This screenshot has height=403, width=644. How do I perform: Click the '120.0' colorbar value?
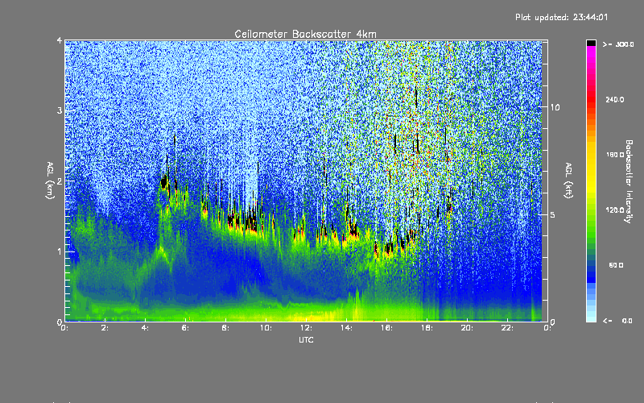pyautogui.click(x=615, y=210)
